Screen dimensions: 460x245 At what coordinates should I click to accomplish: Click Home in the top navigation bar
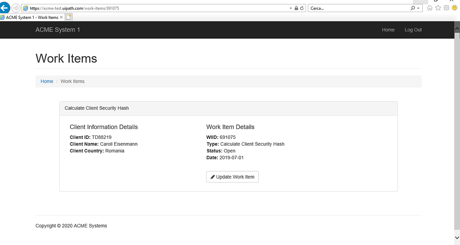click(x=388, y=30)
